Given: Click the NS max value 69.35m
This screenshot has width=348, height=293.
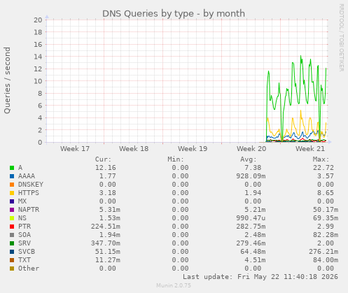Looking at the screenshot, I should [x=326, y=218].
